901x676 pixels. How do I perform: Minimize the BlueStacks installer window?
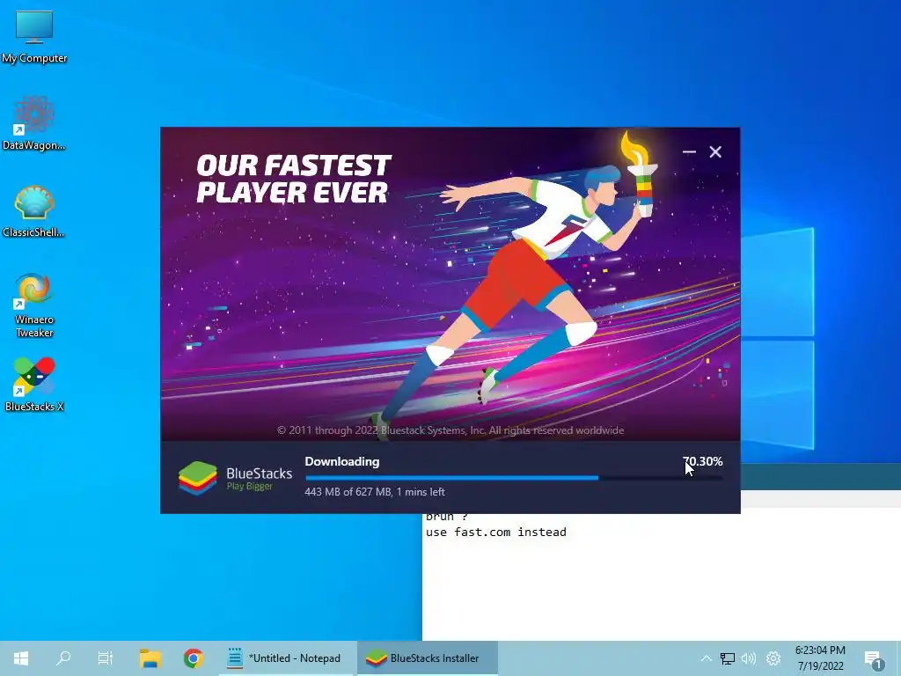pos(689,151)
